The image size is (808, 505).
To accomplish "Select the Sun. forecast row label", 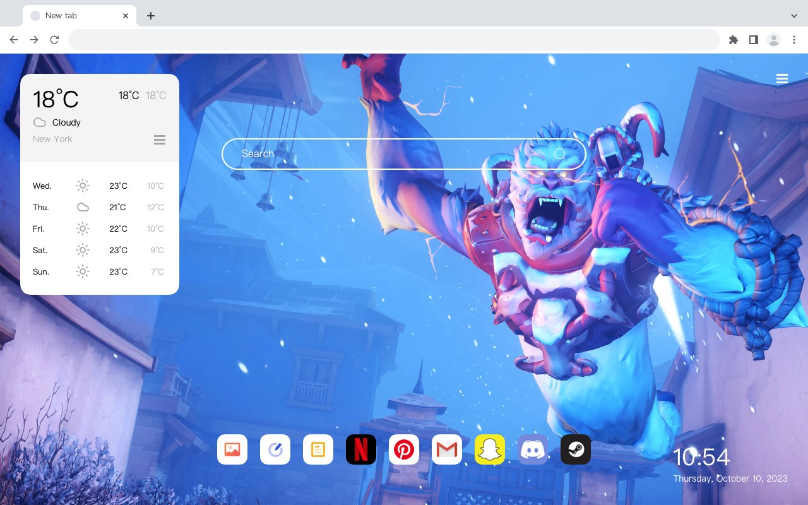I will [x=41, y=271].
